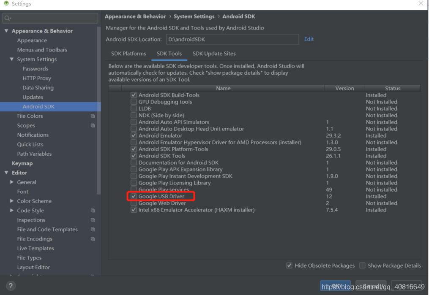Select Passwords in System Settings

click(36, 69)
